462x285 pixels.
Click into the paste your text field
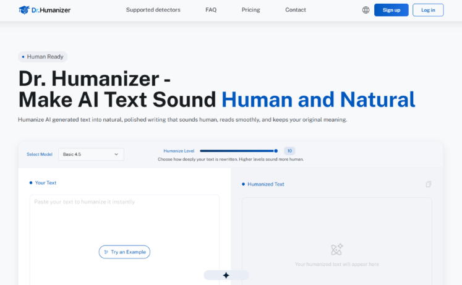(x=124, y=240)
